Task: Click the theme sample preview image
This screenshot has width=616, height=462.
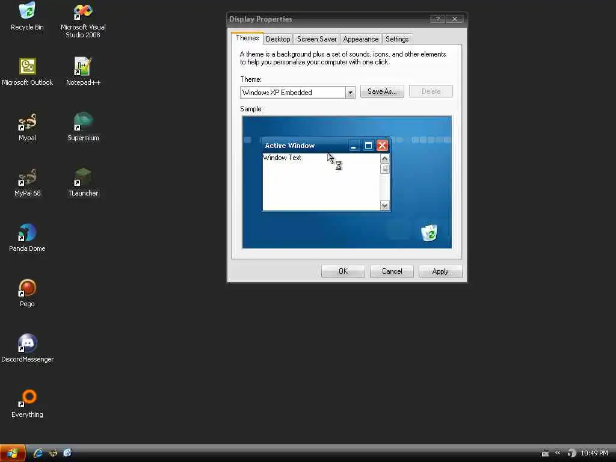Action: coord(347,182)
